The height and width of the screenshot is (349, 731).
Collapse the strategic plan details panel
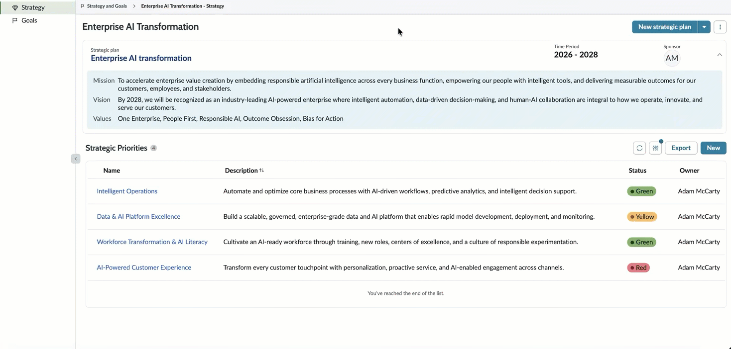pos(720,55)
